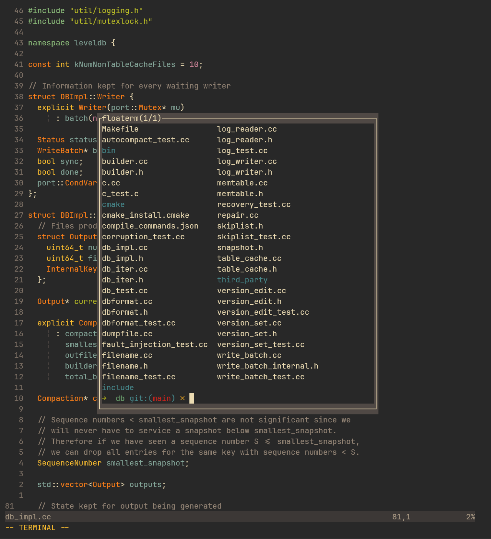The height and width of the screenshot is (539, 491).
Task: Click the compile_commands.json entry
Action: click(x=150, y=226)
